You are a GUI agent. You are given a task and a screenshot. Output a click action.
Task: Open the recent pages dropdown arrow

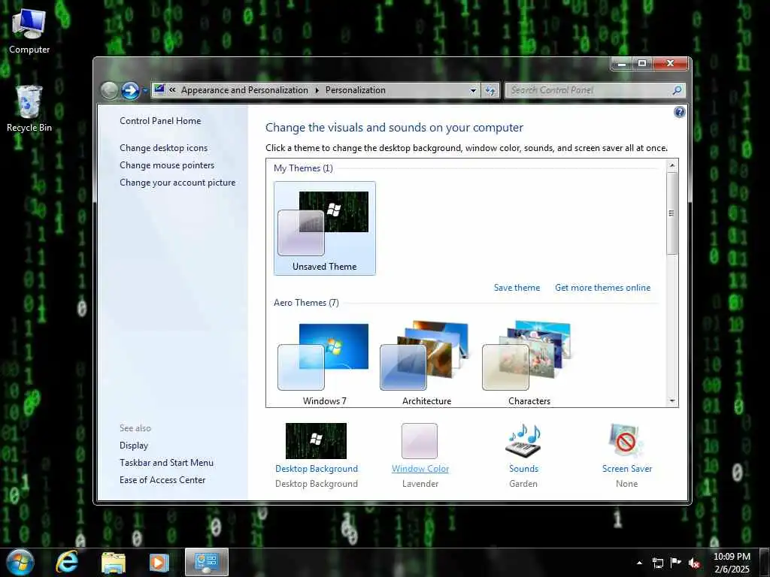pos(145,91)
